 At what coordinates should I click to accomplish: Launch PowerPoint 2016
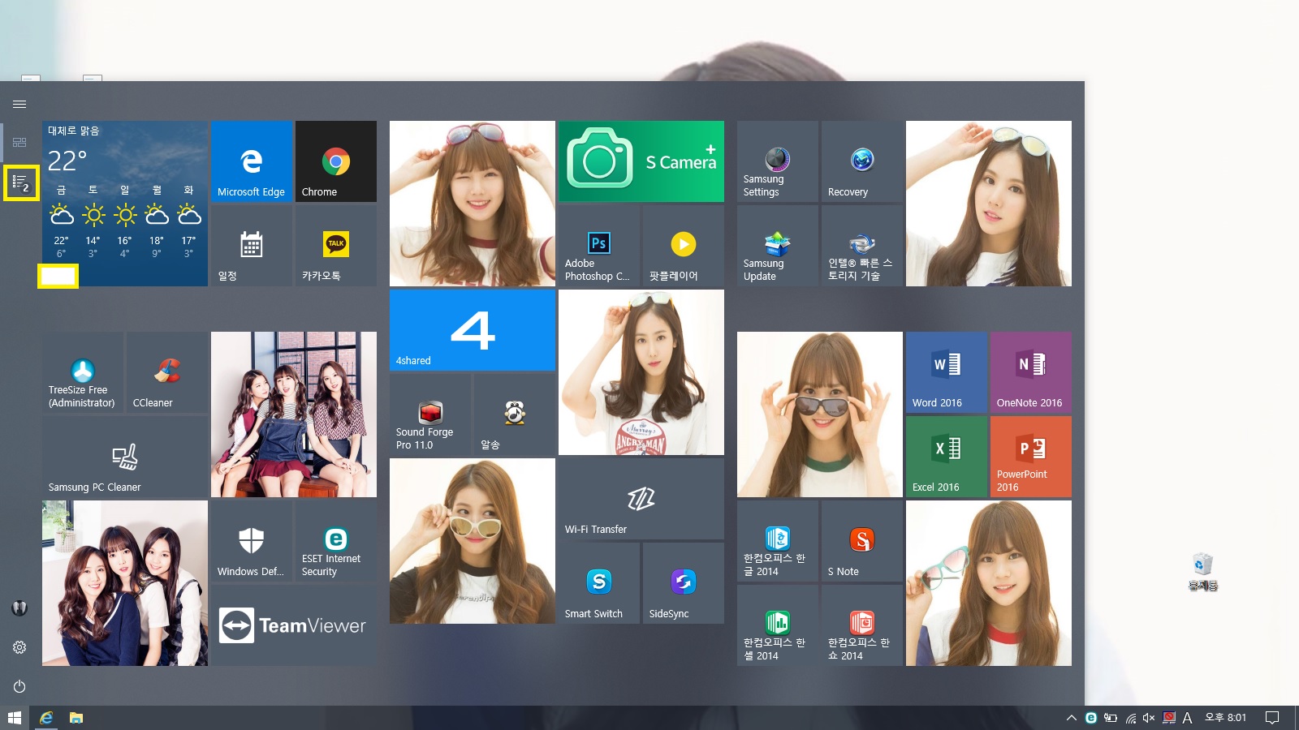coord(1030,457)
